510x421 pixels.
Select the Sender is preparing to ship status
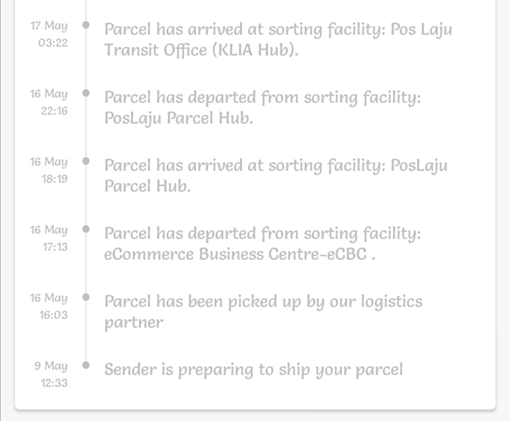pyautogui.click(x=254, y=369)
